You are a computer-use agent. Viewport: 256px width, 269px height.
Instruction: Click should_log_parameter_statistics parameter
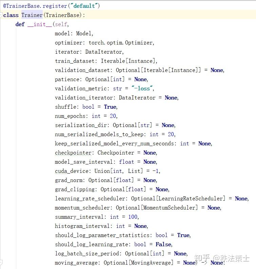pyautogui.click(x=102, y=235)
